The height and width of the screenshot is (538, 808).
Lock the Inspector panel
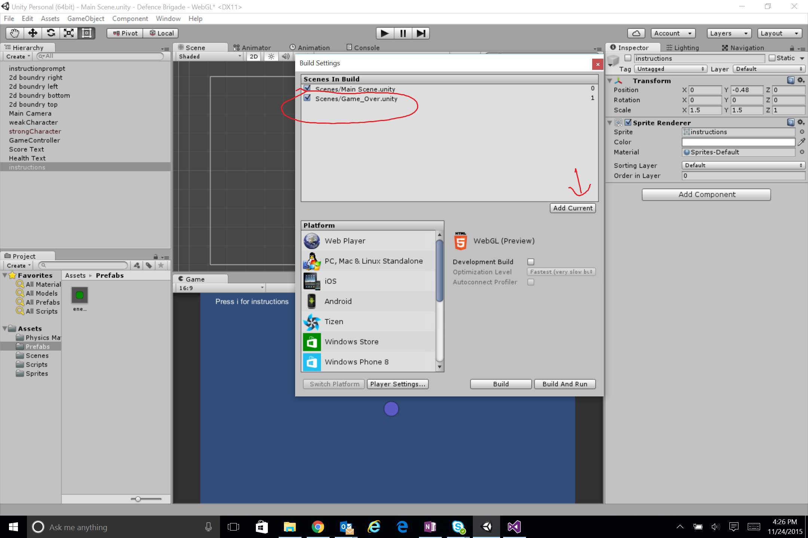[792, 48]
